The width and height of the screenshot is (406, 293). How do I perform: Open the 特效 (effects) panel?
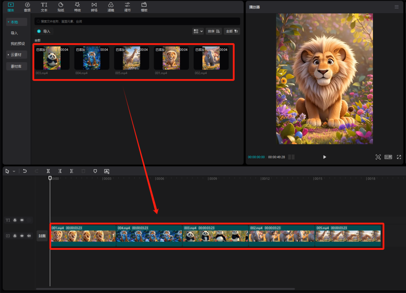click(x=77, y=7)
